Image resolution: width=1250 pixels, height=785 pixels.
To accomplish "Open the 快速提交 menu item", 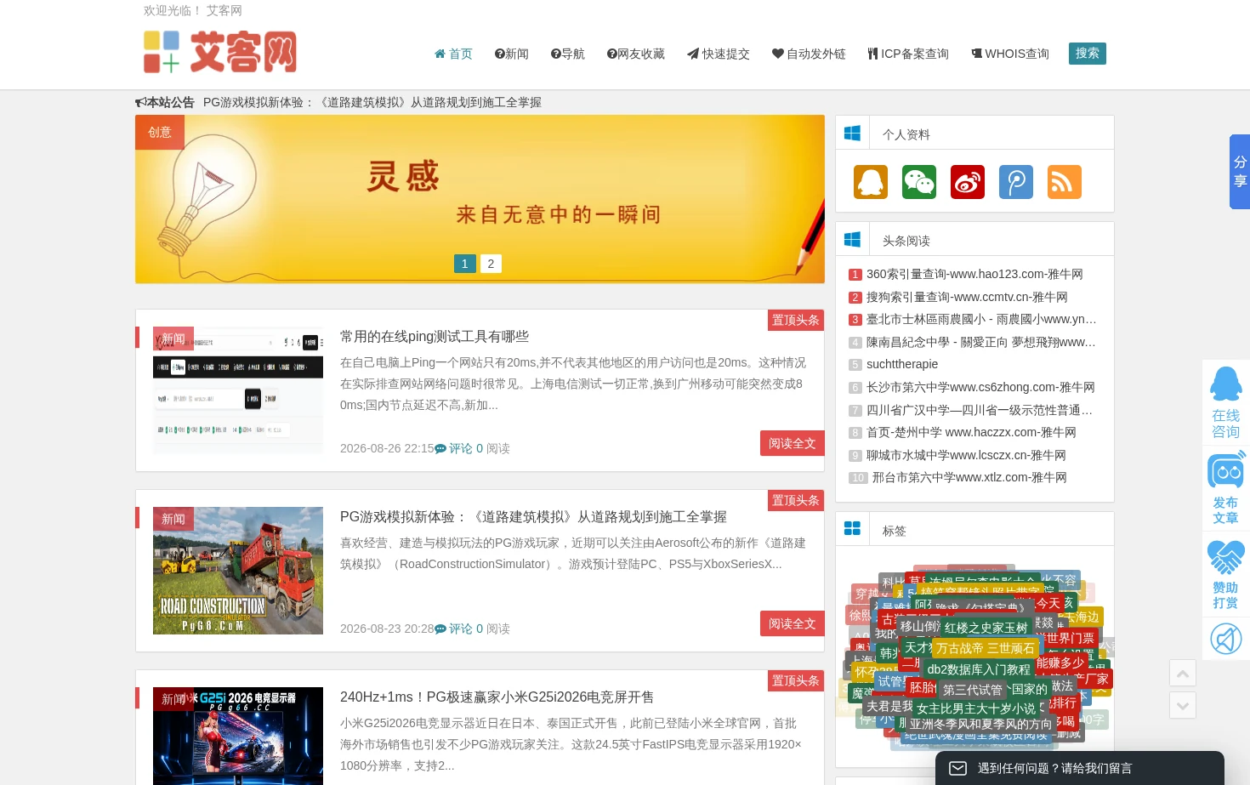I will coord(719,54).
